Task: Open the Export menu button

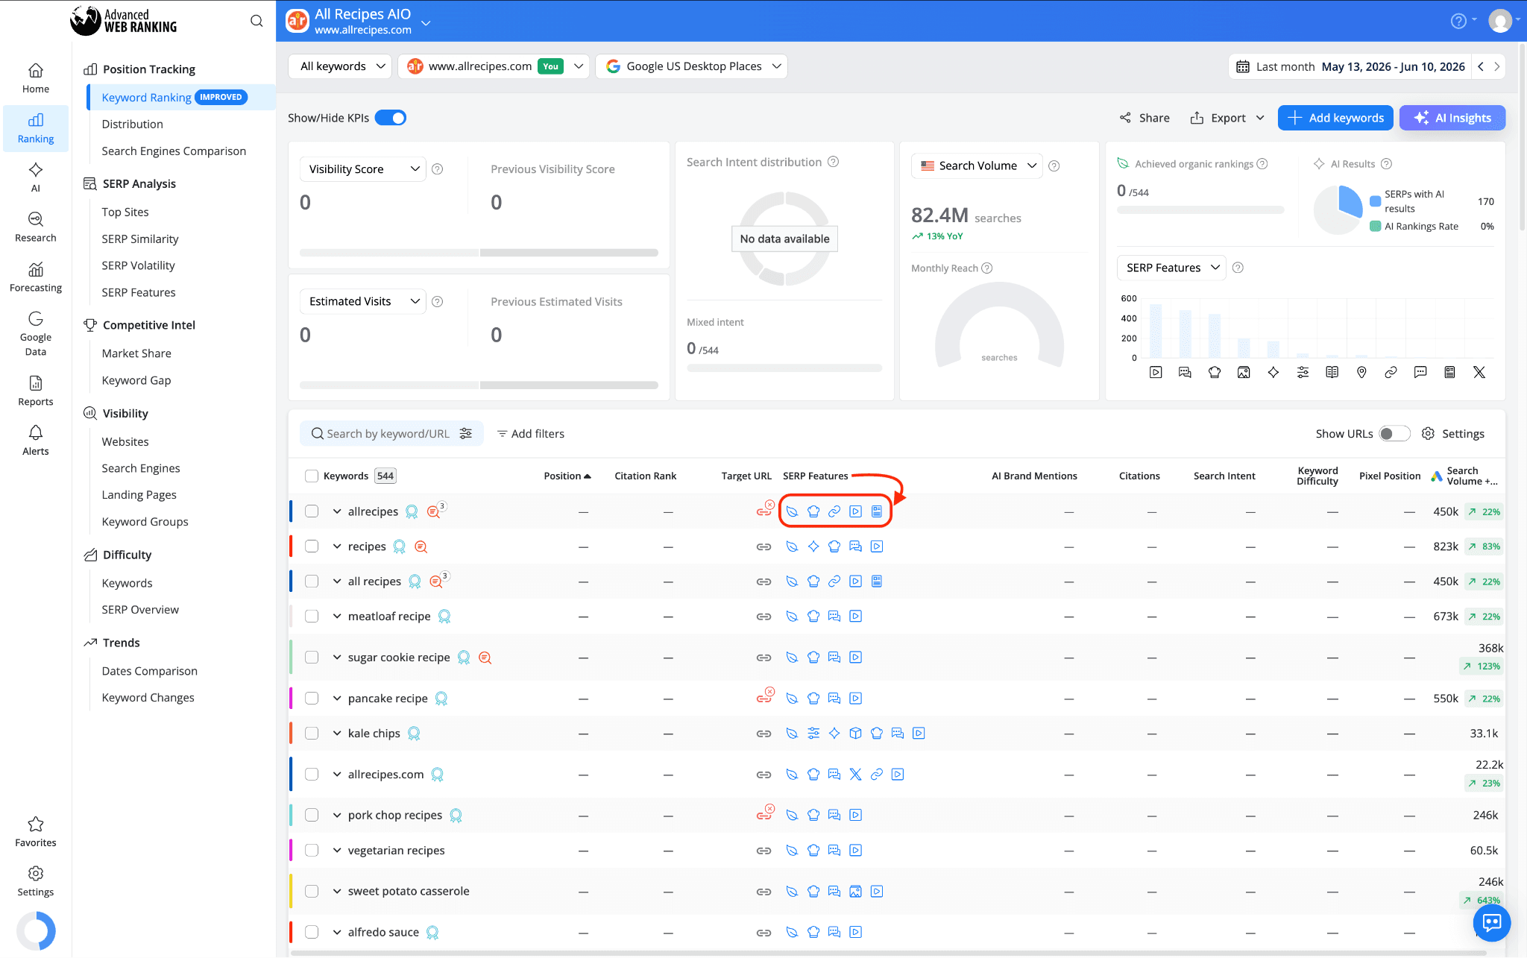Action: point(1227,118)
